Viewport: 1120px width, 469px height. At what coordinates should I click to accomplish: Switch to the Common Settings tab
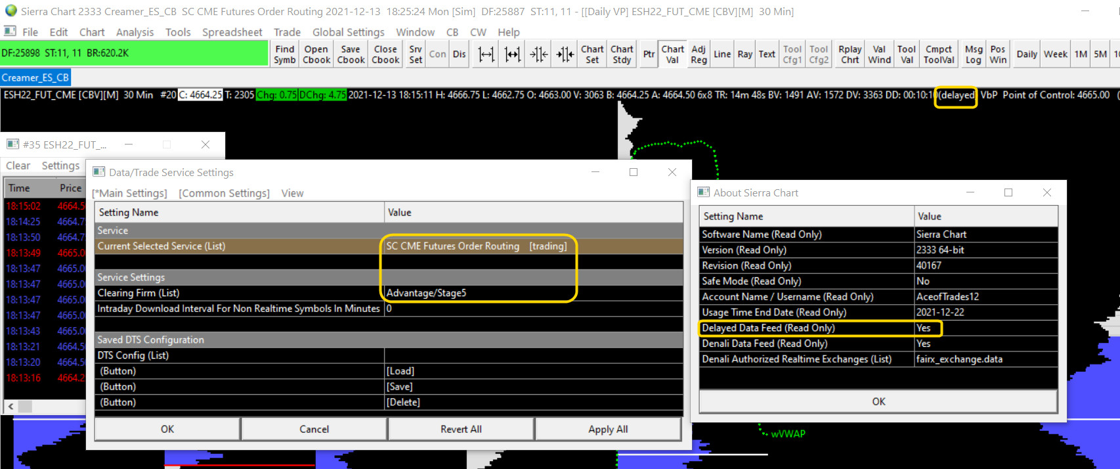point(224,193)
